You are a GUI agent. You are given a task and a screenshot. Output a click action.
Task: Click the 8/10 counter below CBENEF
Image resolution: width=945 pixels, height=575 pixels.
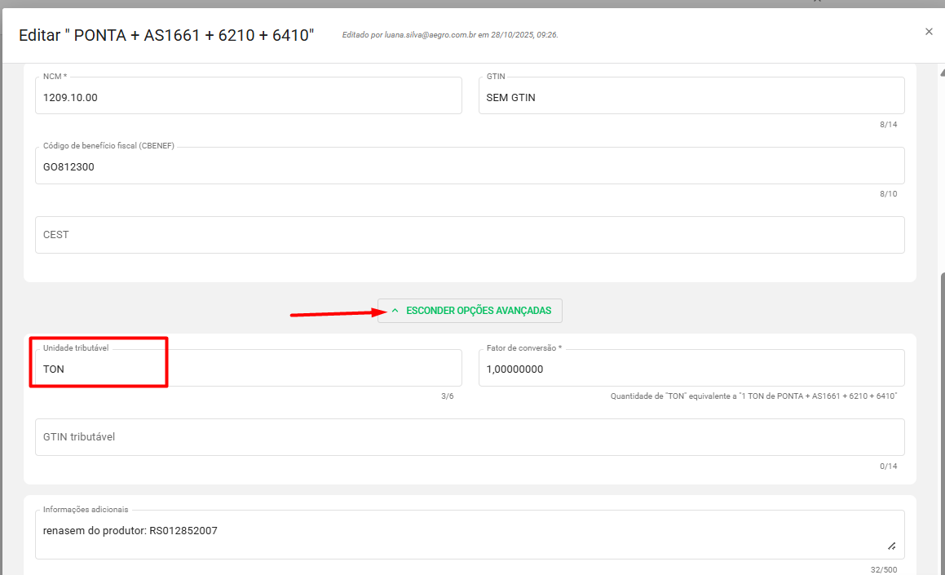pos(888,194)
